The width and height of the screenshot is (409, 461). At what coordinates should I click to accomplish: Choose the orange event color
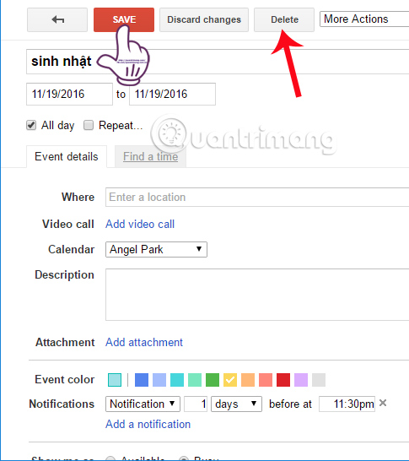(x=248, y=380)
